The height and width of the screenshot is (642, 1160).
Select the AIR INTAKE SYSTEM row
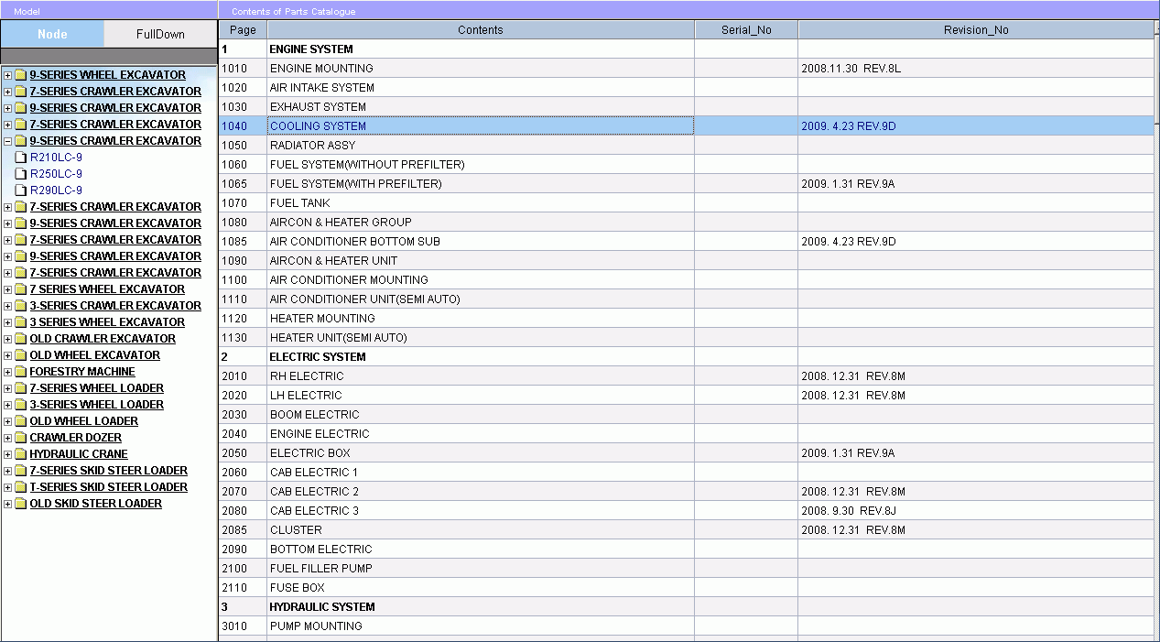pyautogui.click(x=687, y=88)
